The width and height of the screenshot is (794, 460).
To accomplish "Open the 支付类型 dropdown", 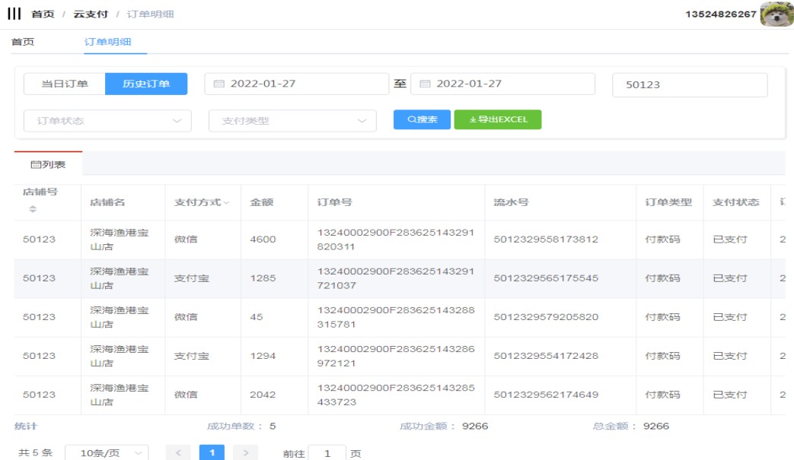I will pyautogui.click(x=292, y=121).
